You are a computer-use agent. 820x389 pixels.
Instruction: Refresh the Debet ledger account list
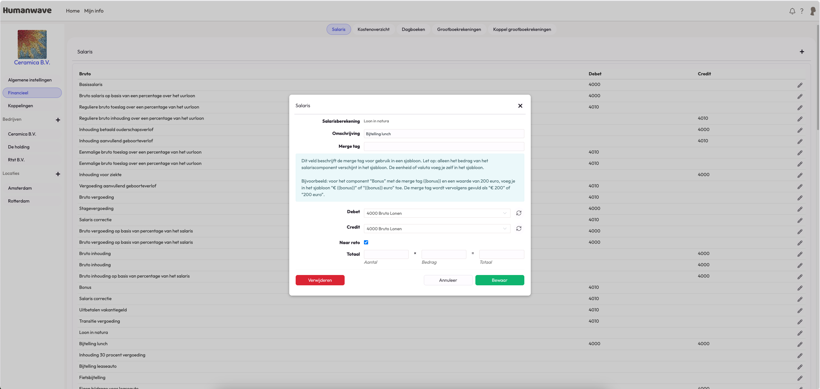tap(519, 213)
